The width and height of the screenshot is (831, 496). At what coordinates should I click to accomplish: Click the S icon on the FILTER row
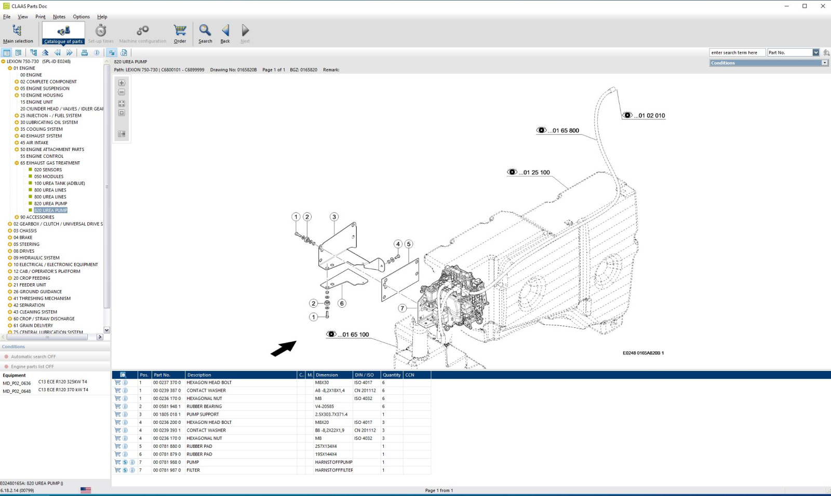pyautogui.click(x=125, y=471)
